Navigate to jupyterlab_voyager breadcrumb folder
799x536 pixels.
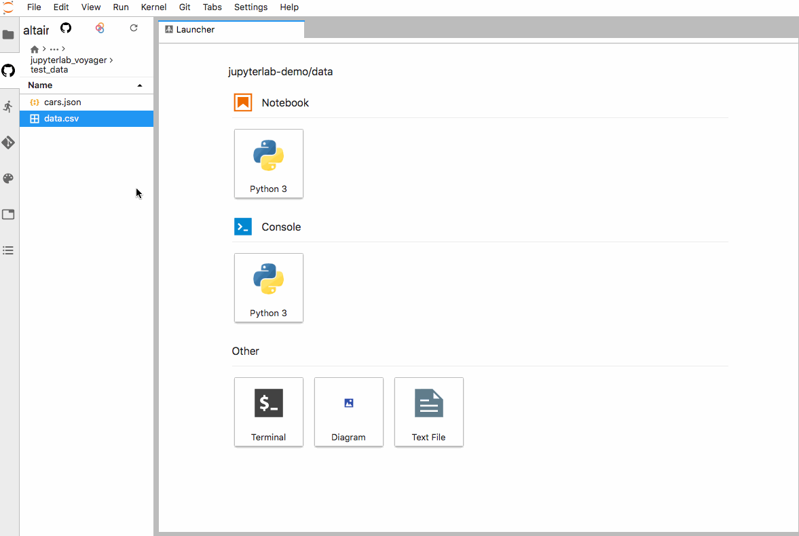click(x=69, y=60)
